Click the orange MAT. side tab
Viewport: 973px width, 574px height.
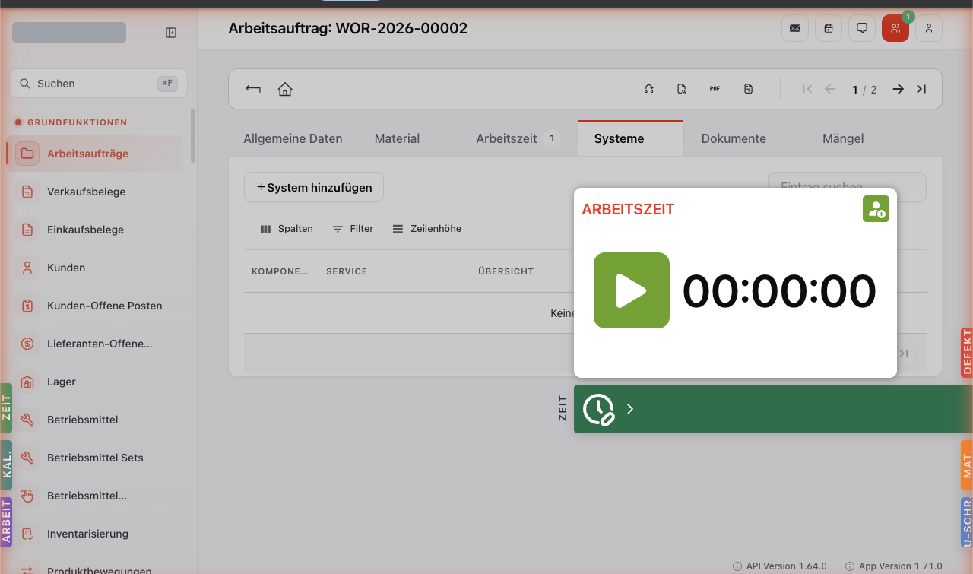tap(967, 465)
